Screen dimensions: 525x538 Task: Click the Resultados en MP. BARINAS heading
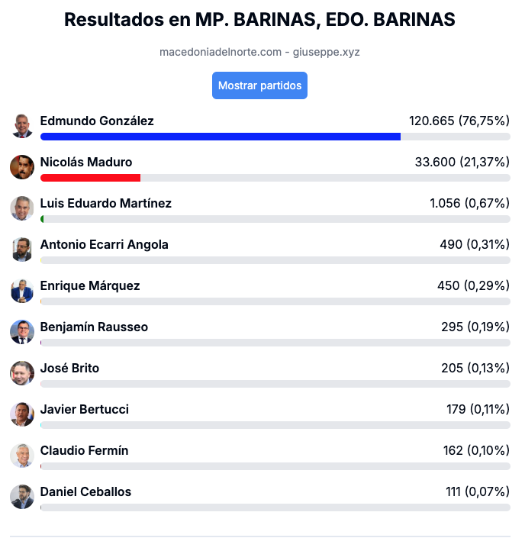coord(259,20)
